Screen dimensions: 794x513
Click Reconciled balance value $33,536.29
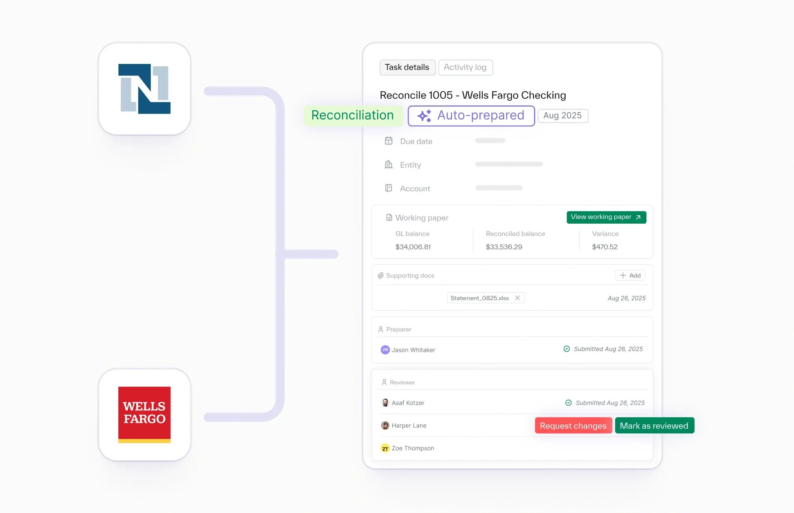pos(504,247)
